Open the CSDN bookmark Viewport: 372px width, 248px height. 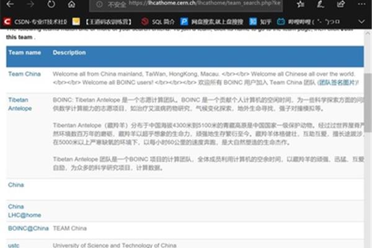coord(35,22)
